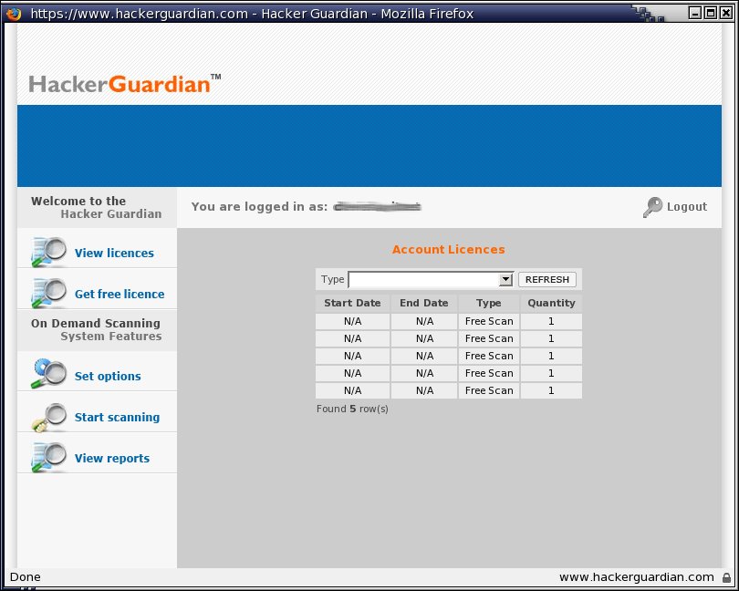739x591 pixels.
Task: Open the View licences link
Action: (x=114, y=253)
